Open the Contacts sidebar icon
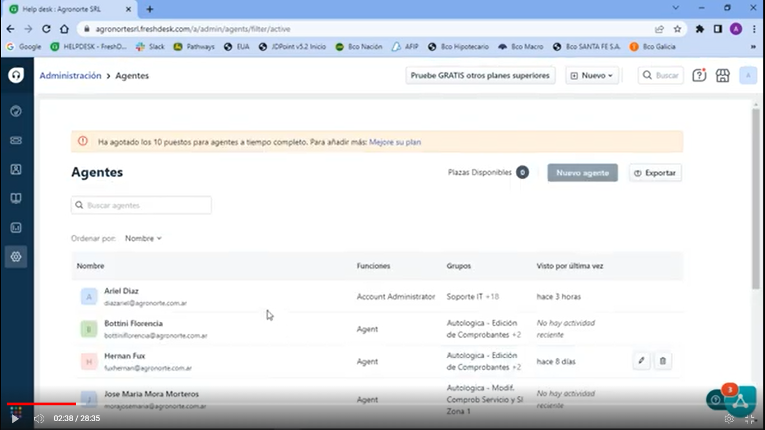Image resolution: width=765 pixels, height=430 pixels. pyautogui.click(x=16, y=169)
